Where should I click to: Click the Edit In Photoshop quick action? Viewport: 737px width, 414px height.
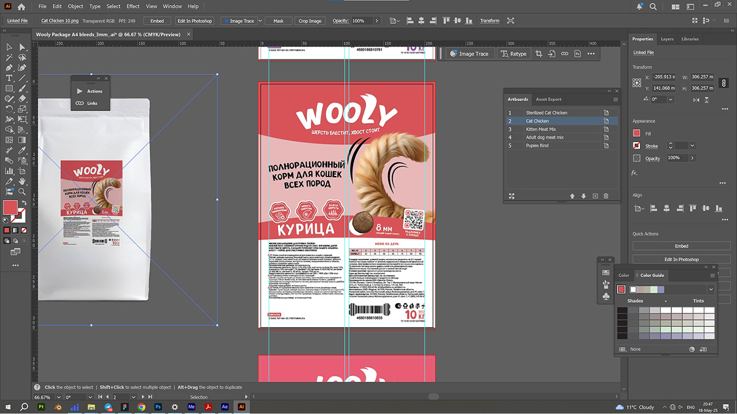pos(681,259)
